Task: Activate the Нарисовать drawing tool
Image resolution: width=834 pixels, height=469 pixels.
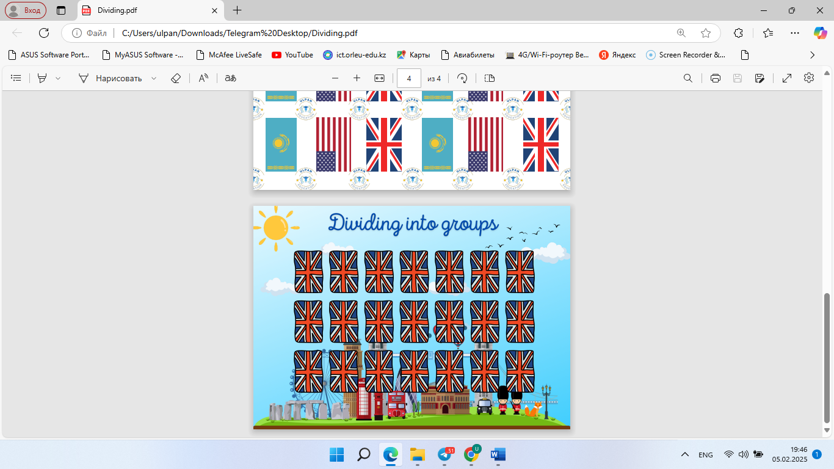Action: tap(110, 78)
